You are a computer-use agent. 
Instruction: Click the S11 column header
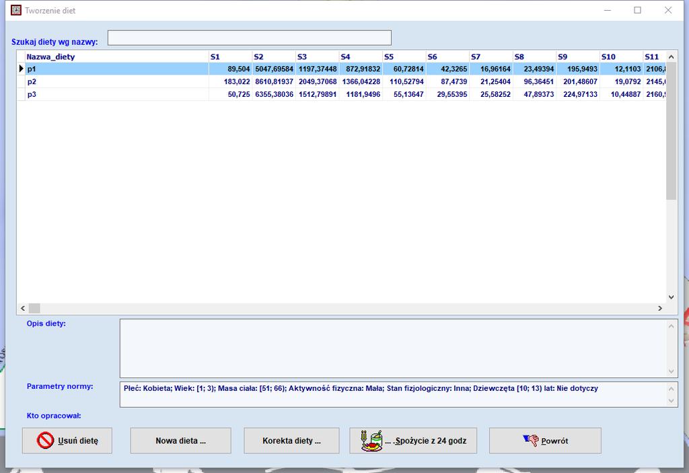coord(655,57)
